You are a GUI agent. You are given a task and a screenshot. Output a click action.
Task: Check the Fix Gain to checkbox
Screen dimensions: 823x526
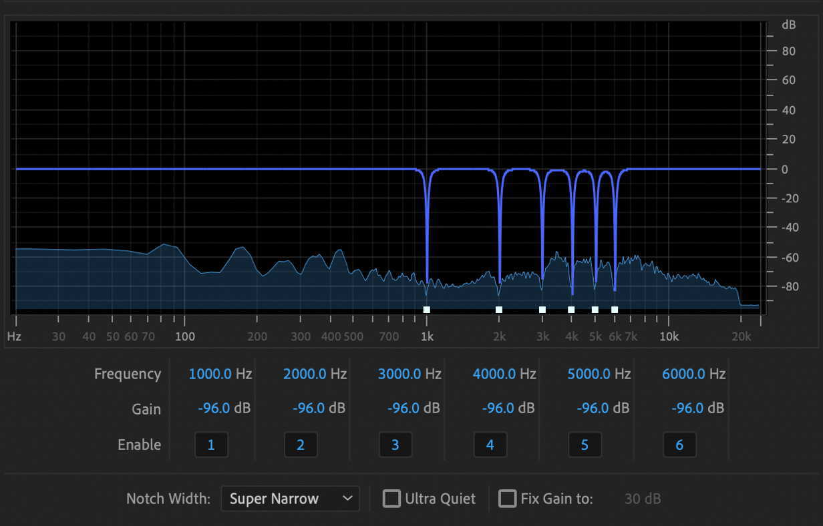[x=508, y=499]
